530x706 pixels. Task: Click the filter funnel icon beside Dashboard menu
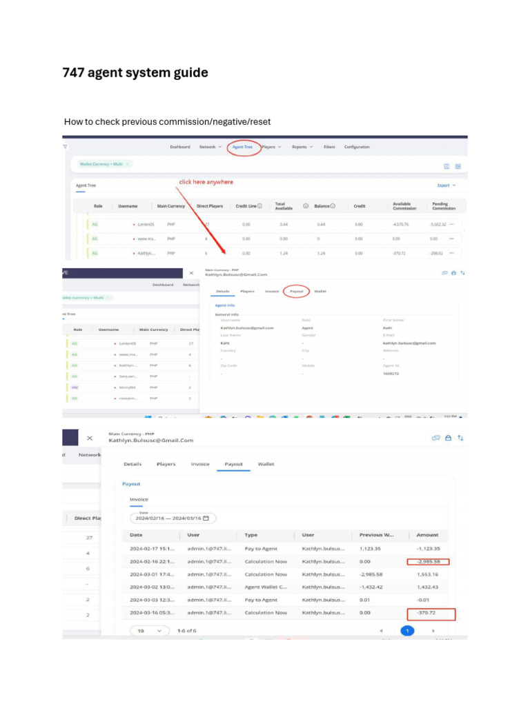[x=66, y=147]
